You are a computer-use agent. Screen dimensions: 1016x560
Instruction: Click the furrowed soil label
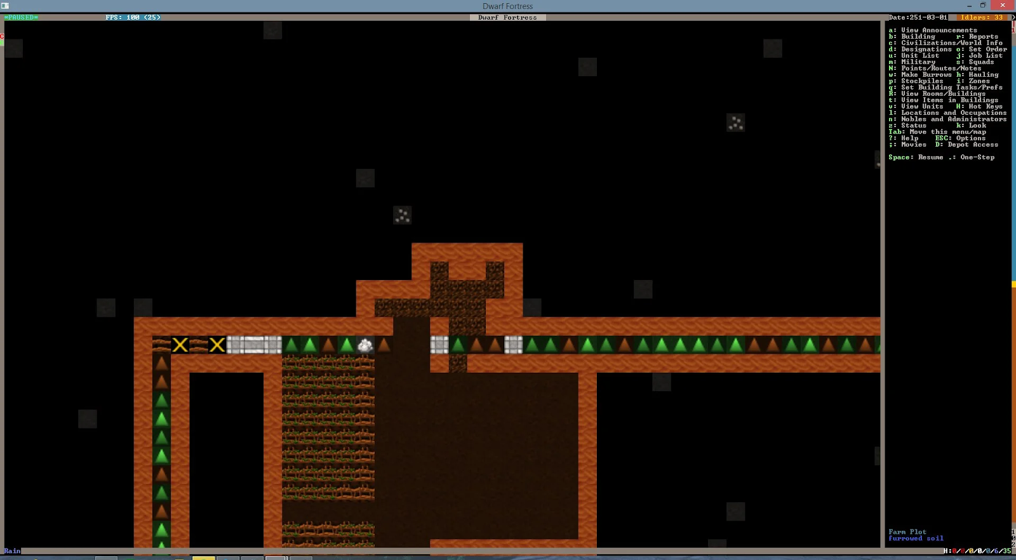click(916, 538)
